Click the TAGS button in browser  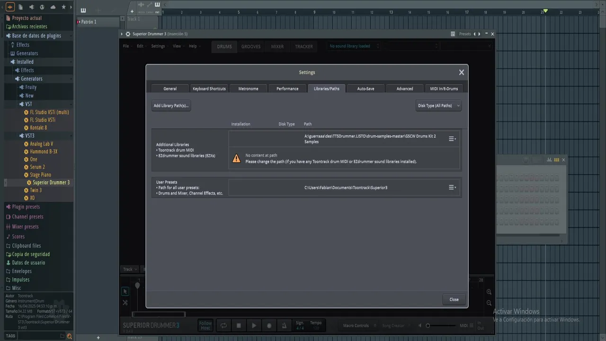10,336
